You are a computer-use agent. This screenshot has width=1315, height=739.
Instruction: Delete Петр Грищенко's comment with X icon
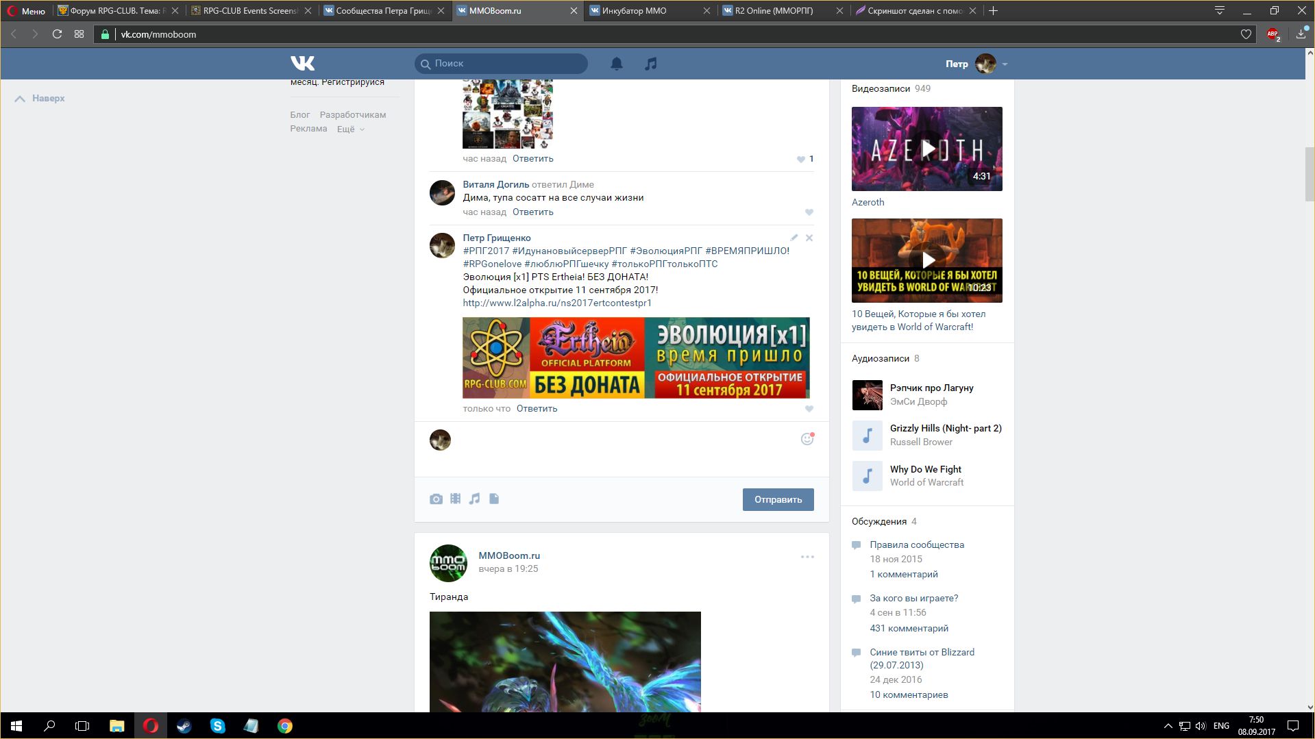(809, 238)
